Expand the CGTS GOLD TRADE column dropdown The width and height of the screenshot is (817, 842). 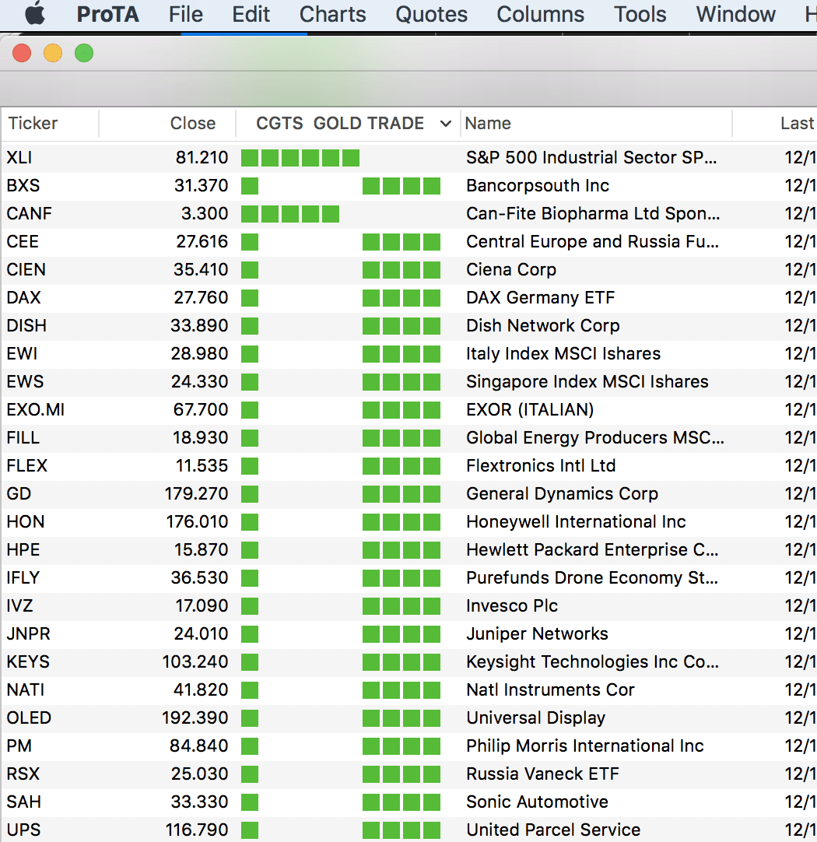point(445,124)
